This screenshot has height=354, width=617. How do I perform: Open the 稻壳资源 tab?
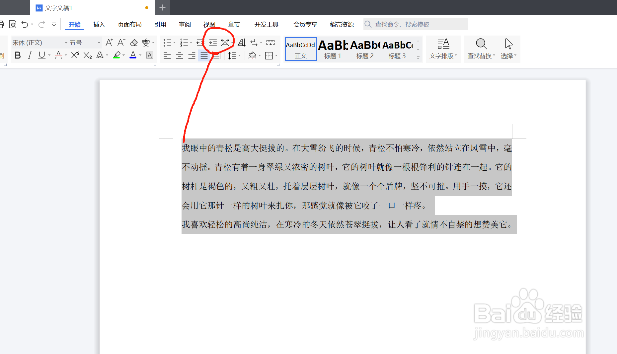(342, 25)
